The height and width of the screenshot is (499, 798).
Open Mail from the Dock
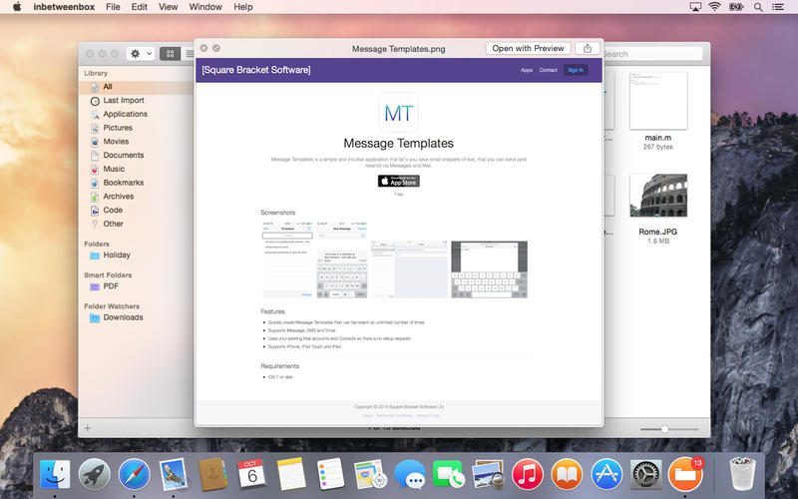point(173,475)
